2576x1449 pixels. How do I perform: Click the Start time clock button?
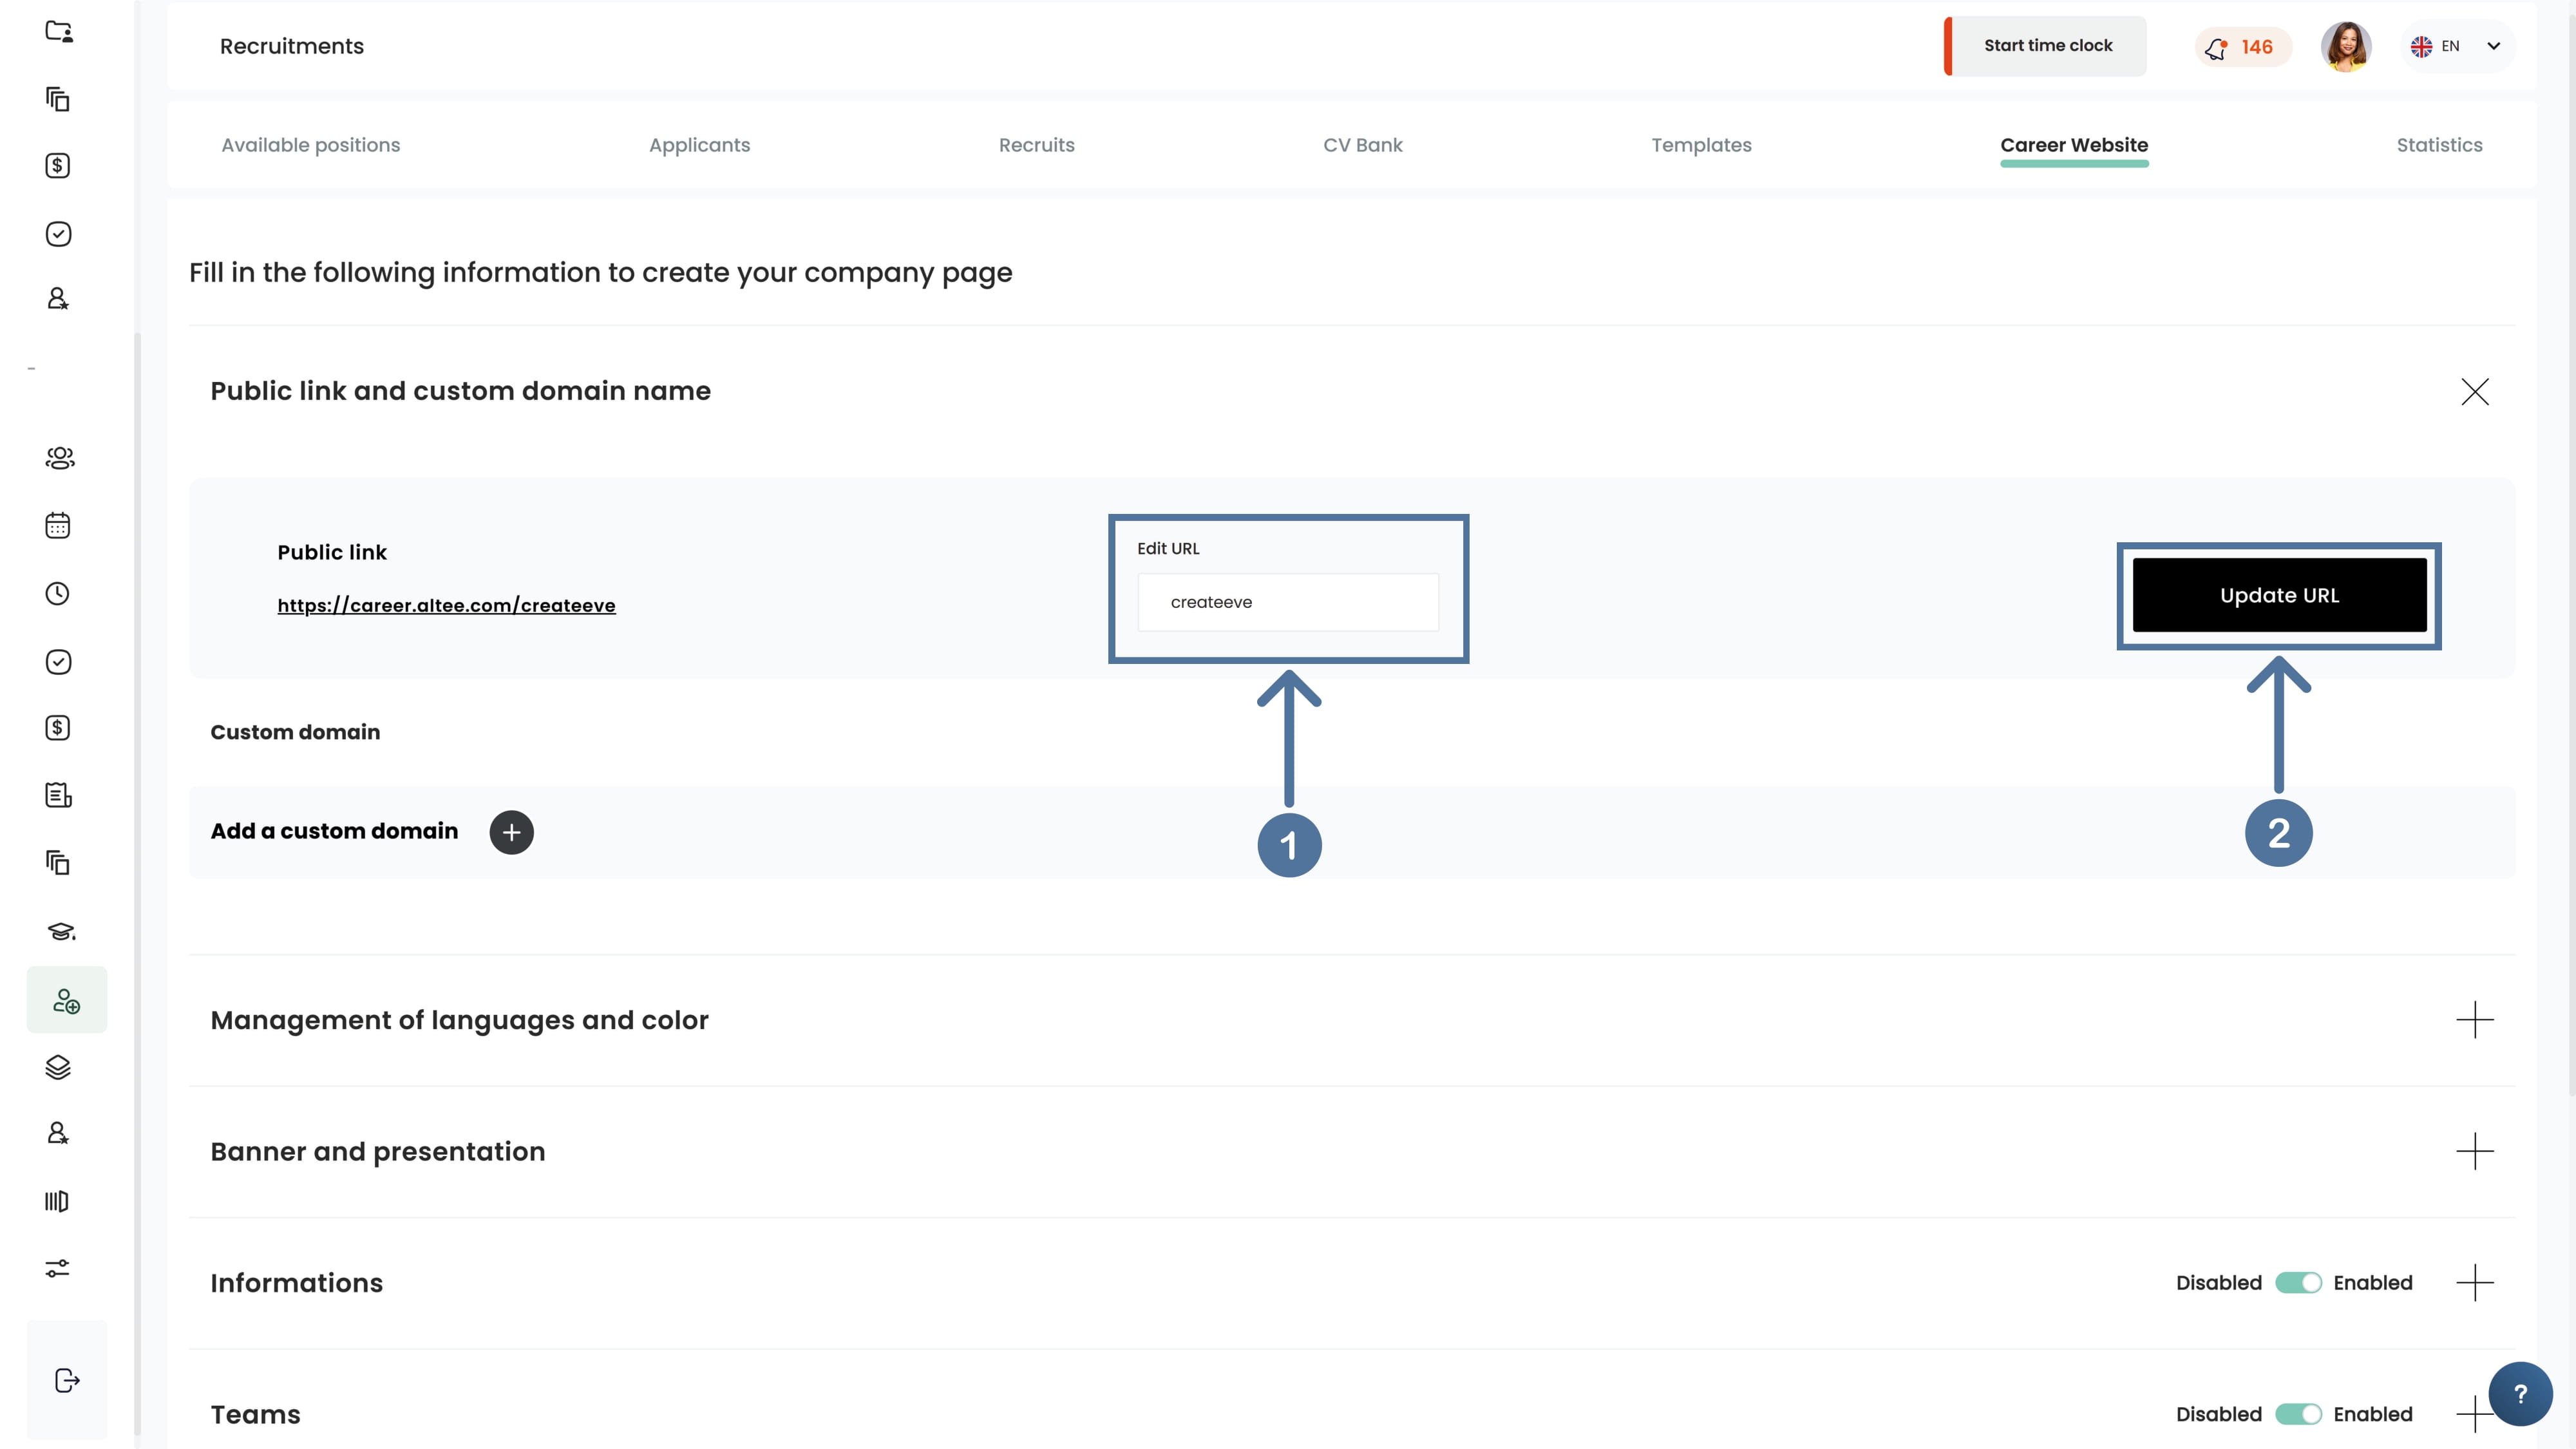click(x=2047, y=46)
